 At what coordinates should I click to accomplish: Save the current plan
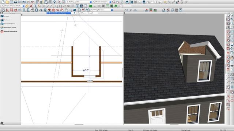(11, 2)
